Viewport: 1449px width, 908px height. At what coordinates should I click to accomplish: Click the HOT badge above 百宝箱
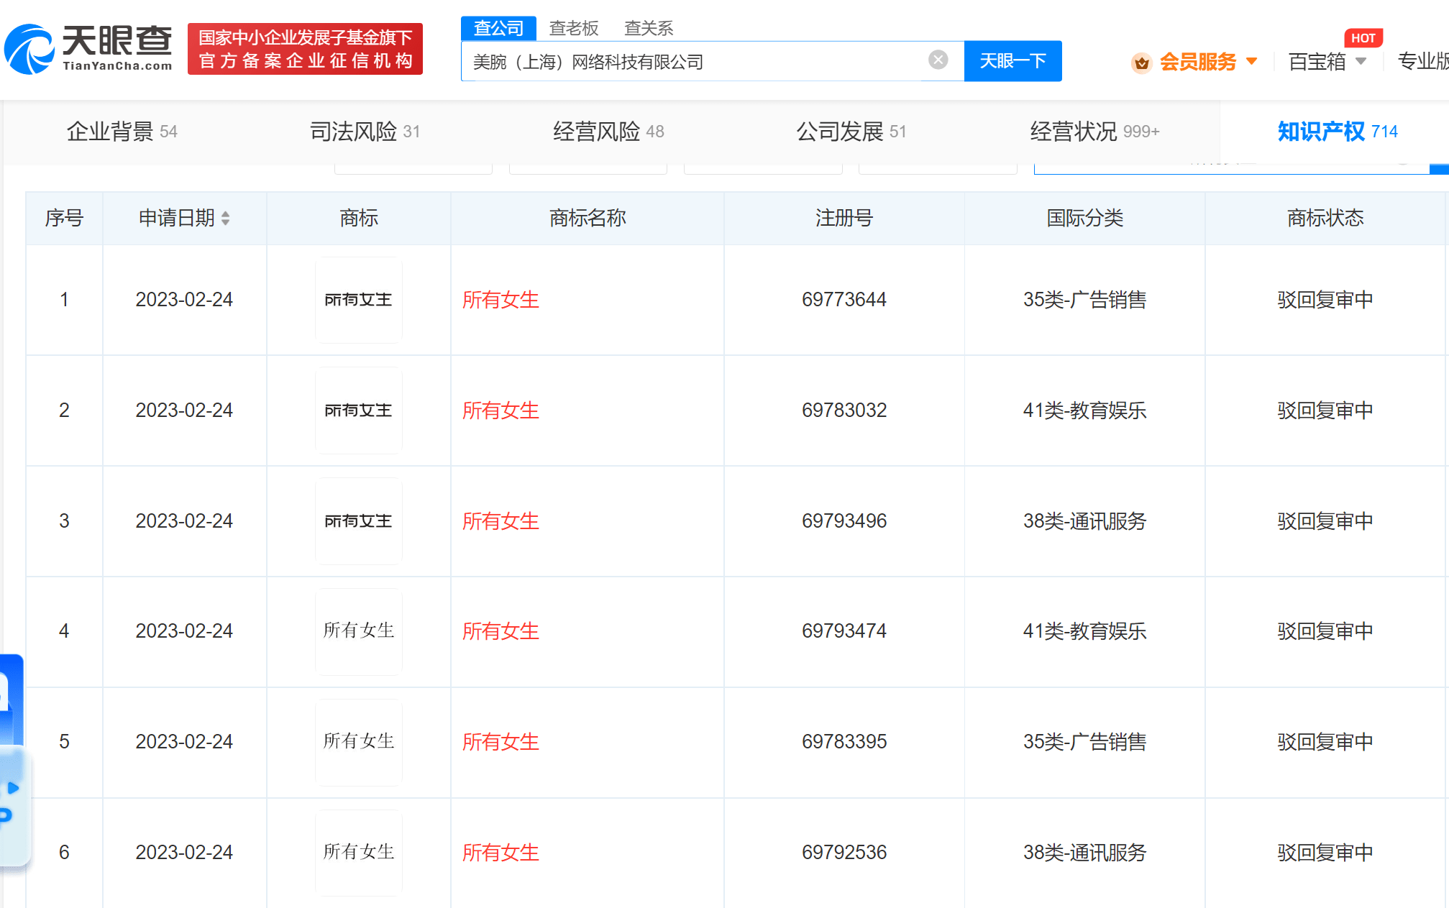(1363, 38)
